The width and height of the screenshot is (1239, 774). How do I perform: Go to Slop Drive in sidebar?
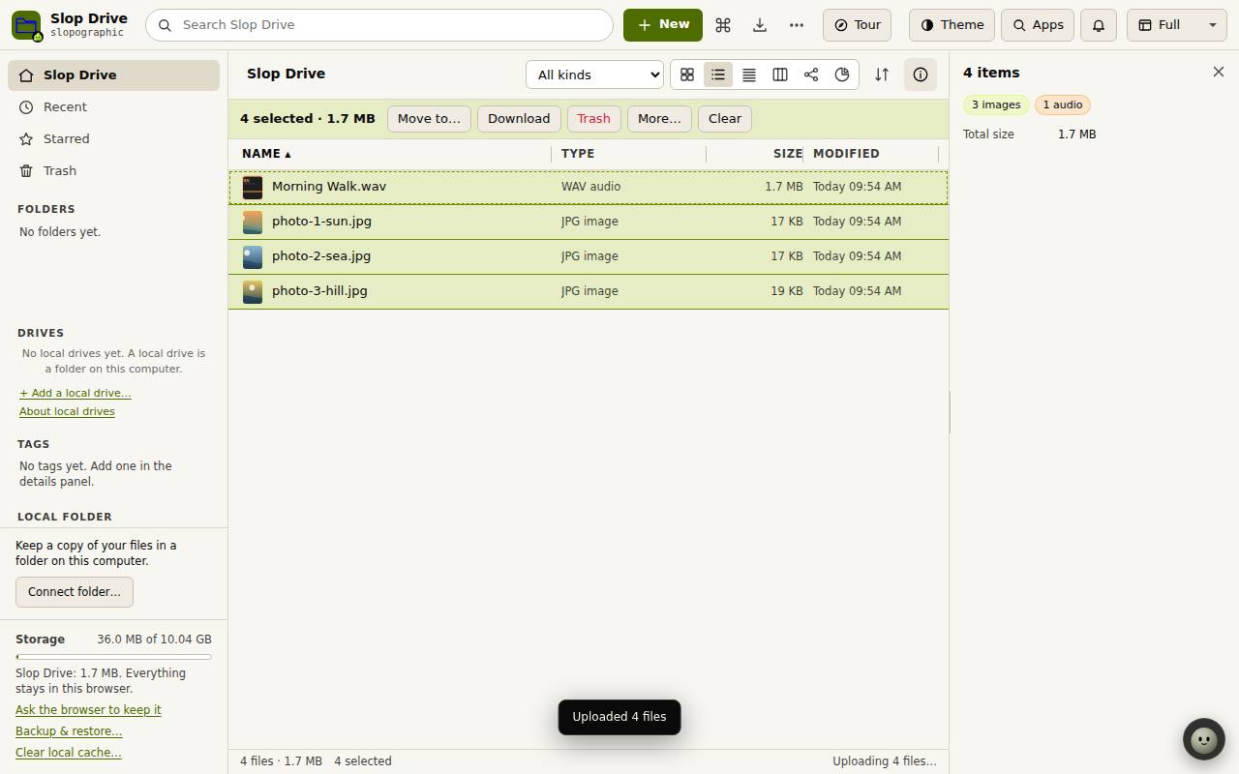[x=114, y=75]
